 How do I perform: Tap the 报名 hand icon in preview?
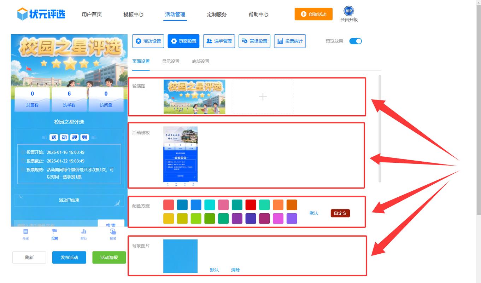coord(113,232)
